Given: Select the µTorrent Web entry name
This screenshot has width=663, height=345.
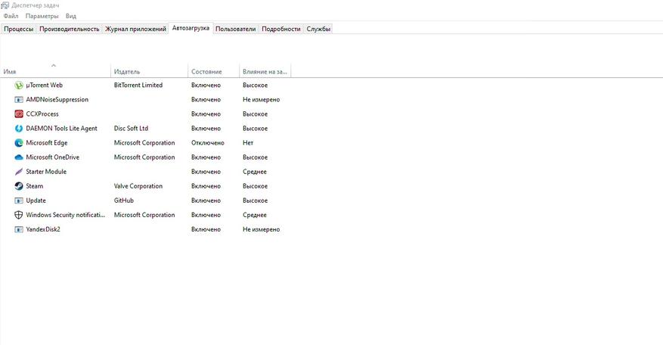Looking at the screenshot, I should pos(45,85).
